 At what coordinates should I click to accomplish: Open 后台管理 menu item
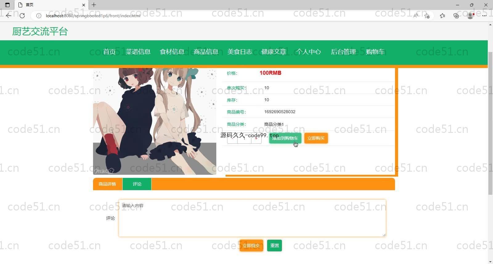click(x=343, y=52)
